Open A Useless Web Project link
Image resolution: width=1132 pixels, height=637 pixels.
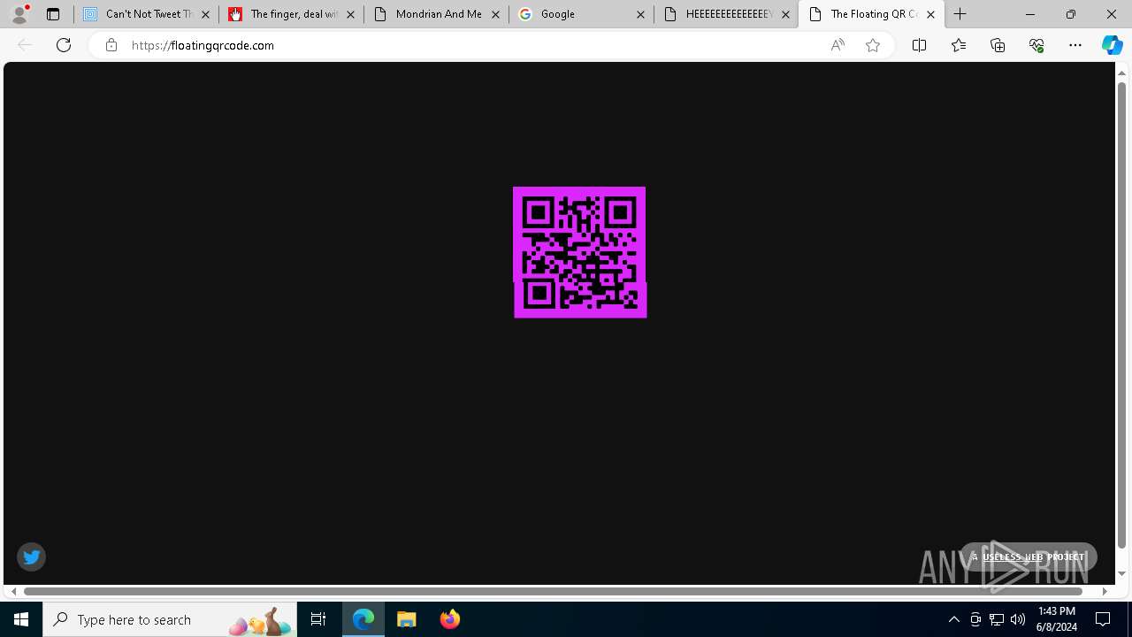(1029, 556)
